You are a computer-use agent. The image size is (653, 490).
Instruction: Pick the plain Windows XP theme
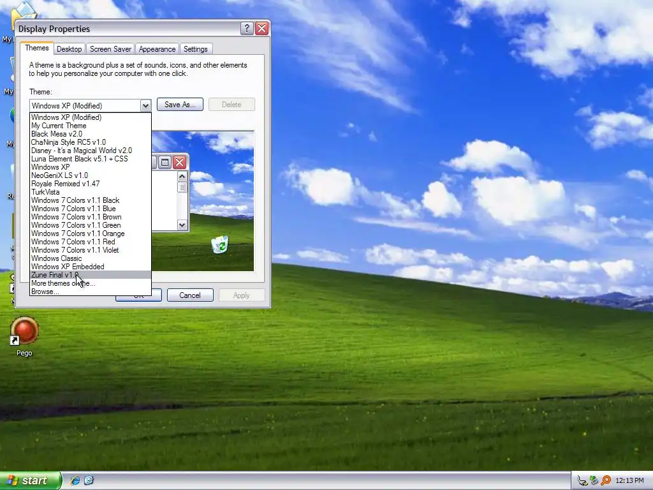pyautogui.click(x=91, y=167)
